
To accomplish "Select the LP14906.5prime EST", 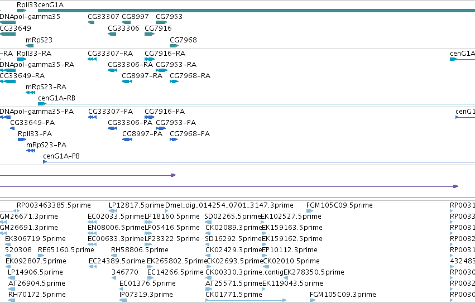I will click(x=11, y=278).
